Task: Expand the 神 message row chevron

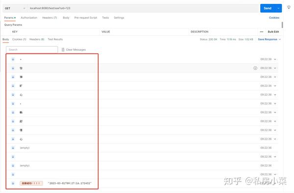Action: click(275, 77)
